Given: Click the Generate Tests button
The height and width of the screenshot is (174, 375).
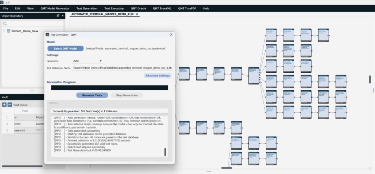Looking at the screenshot, I should coord(92,95).
